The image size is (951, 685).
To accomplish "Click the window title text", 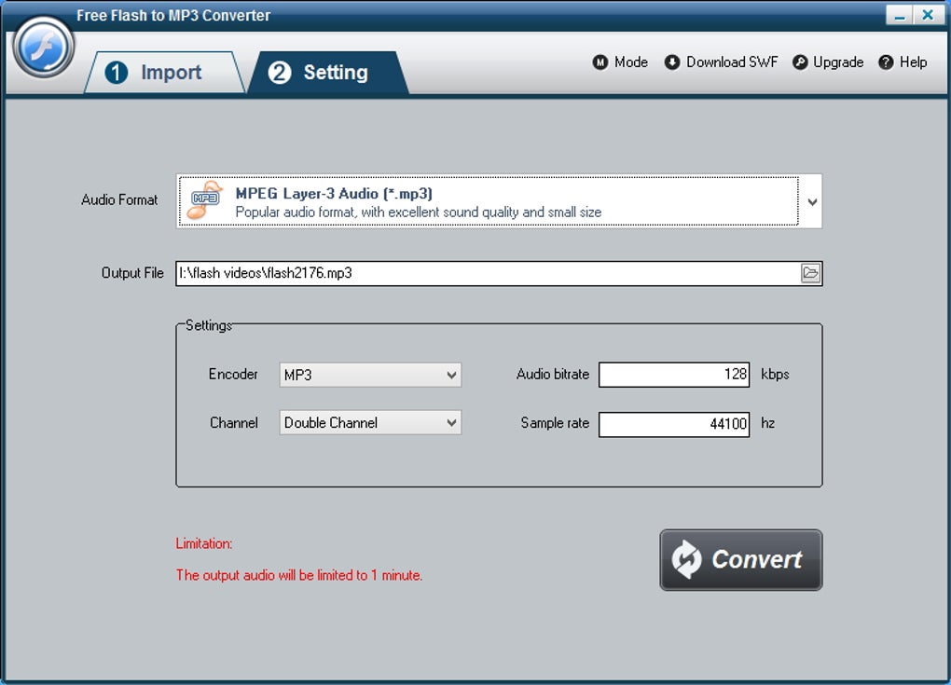I will pos(173,16).
